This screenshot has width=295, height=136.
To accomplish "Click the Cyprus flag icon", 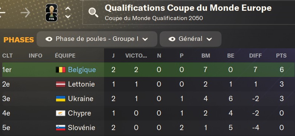I will [60, 113].
